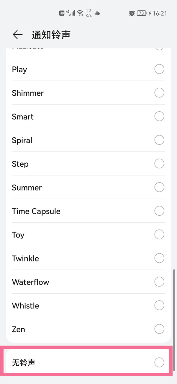The height and width of the screenshot is (384, 177).
Task: Choose the Summer ringtone label
Action: [x=27, y=188]
